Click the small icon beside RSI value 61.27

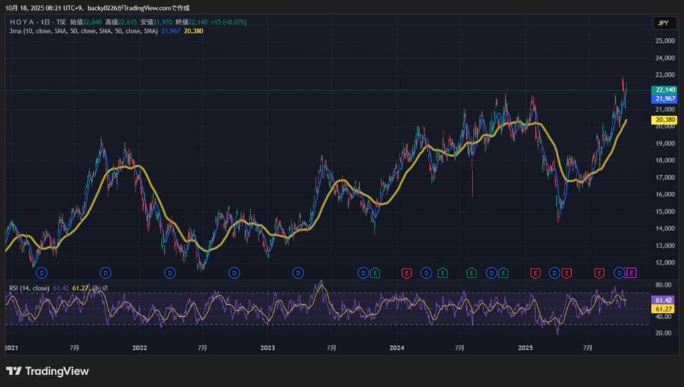(96, 288)
